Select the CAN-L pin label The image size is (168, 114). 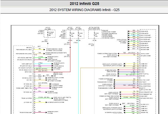[142, 70]
